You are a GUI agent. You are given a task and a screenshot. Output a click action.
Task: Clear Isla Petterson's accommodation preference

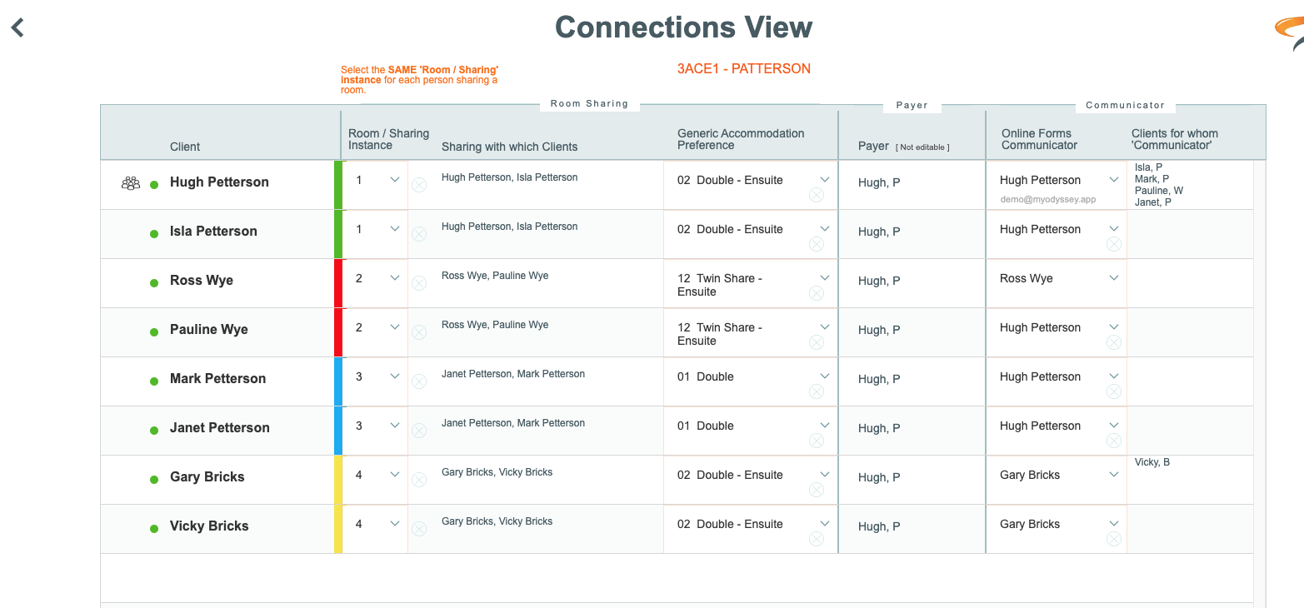click(x=817, y=244)
